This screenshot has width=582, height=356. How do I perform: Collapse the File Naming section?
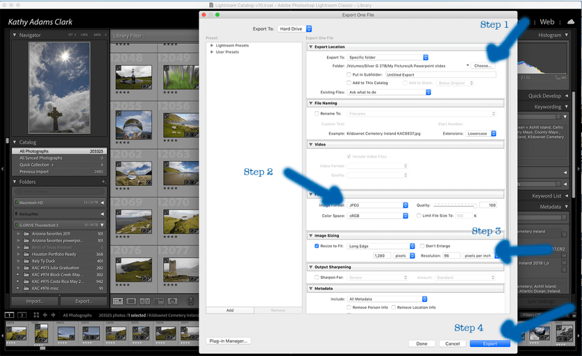(x=310, y=104)
